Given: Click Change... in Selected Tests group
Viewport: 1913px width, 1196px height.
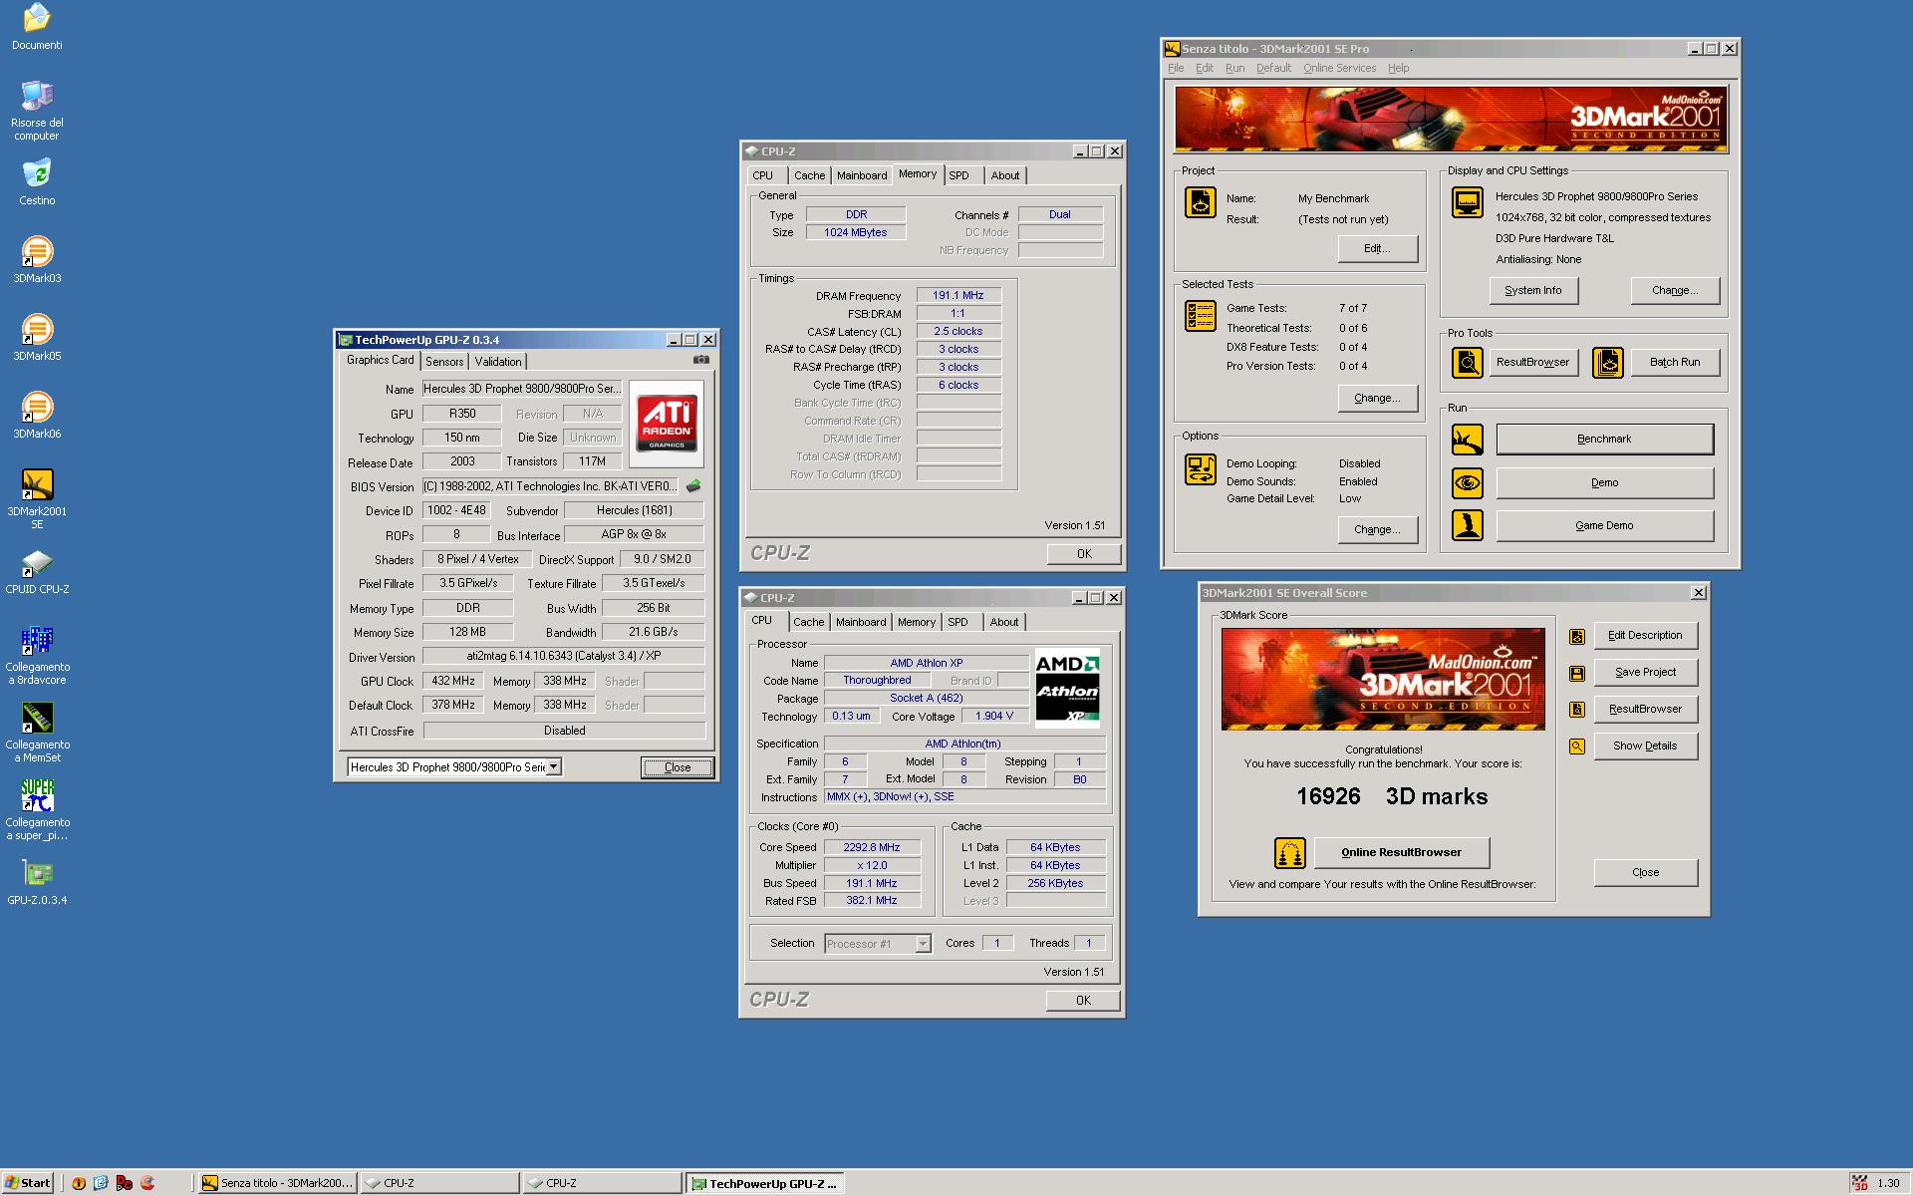Looking at the screenshot, I should (x=1377, y=398).
